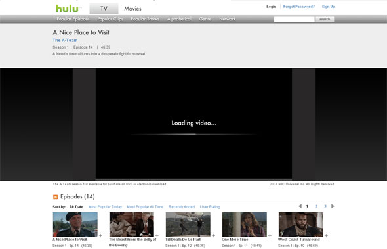Add The Beast From the Belly plus icon
Screen dimensions: 387x249
[157, 236]
